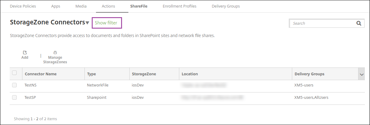Image resolution: width=370 pixels, height=125 pixels.
Task: Sort by Connector Name column header
Action: [41, 74]
